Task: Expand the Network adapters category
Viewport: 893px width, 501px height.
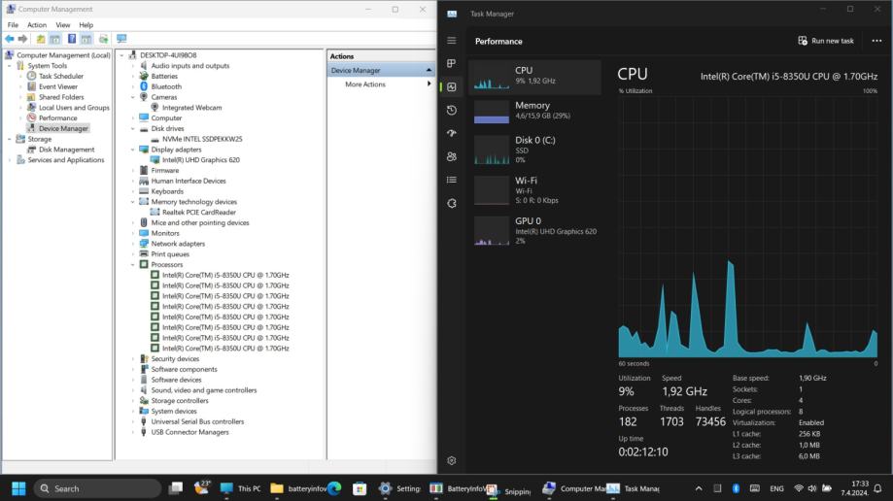Action: coord(133,244)
